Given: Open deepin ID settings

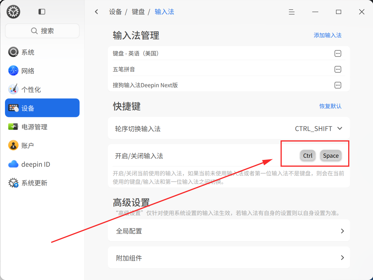Looking at the screenshot, I should click(42, 164).
